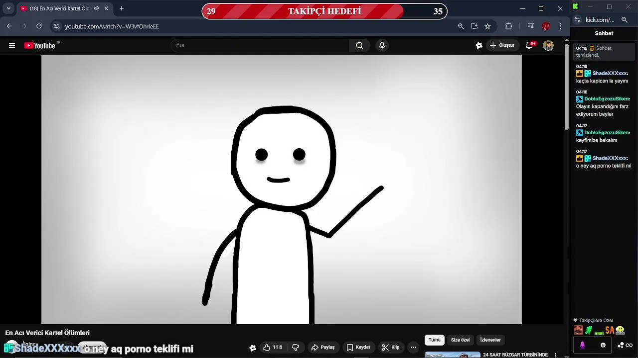638x358 pixels.
Task: Select the 'En Acı Verici Kartel' browser tab
Action: click(59, 8)
